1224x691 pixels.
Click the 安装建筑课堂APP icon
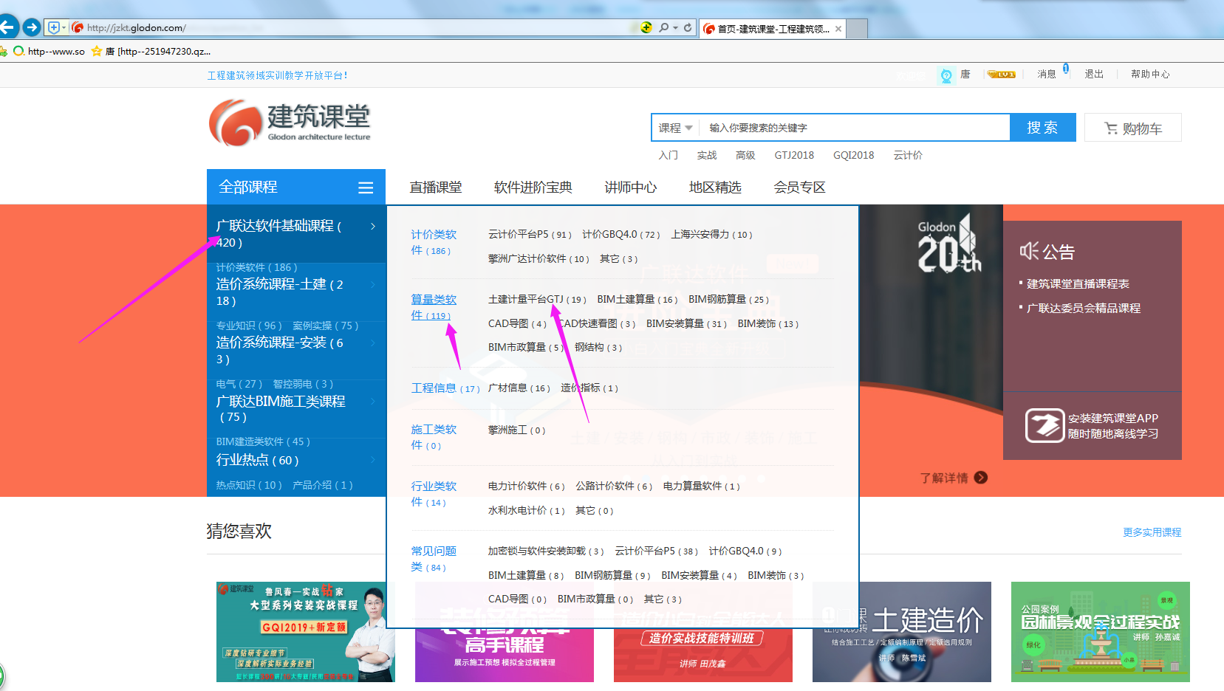click(x=1044, y=425)
